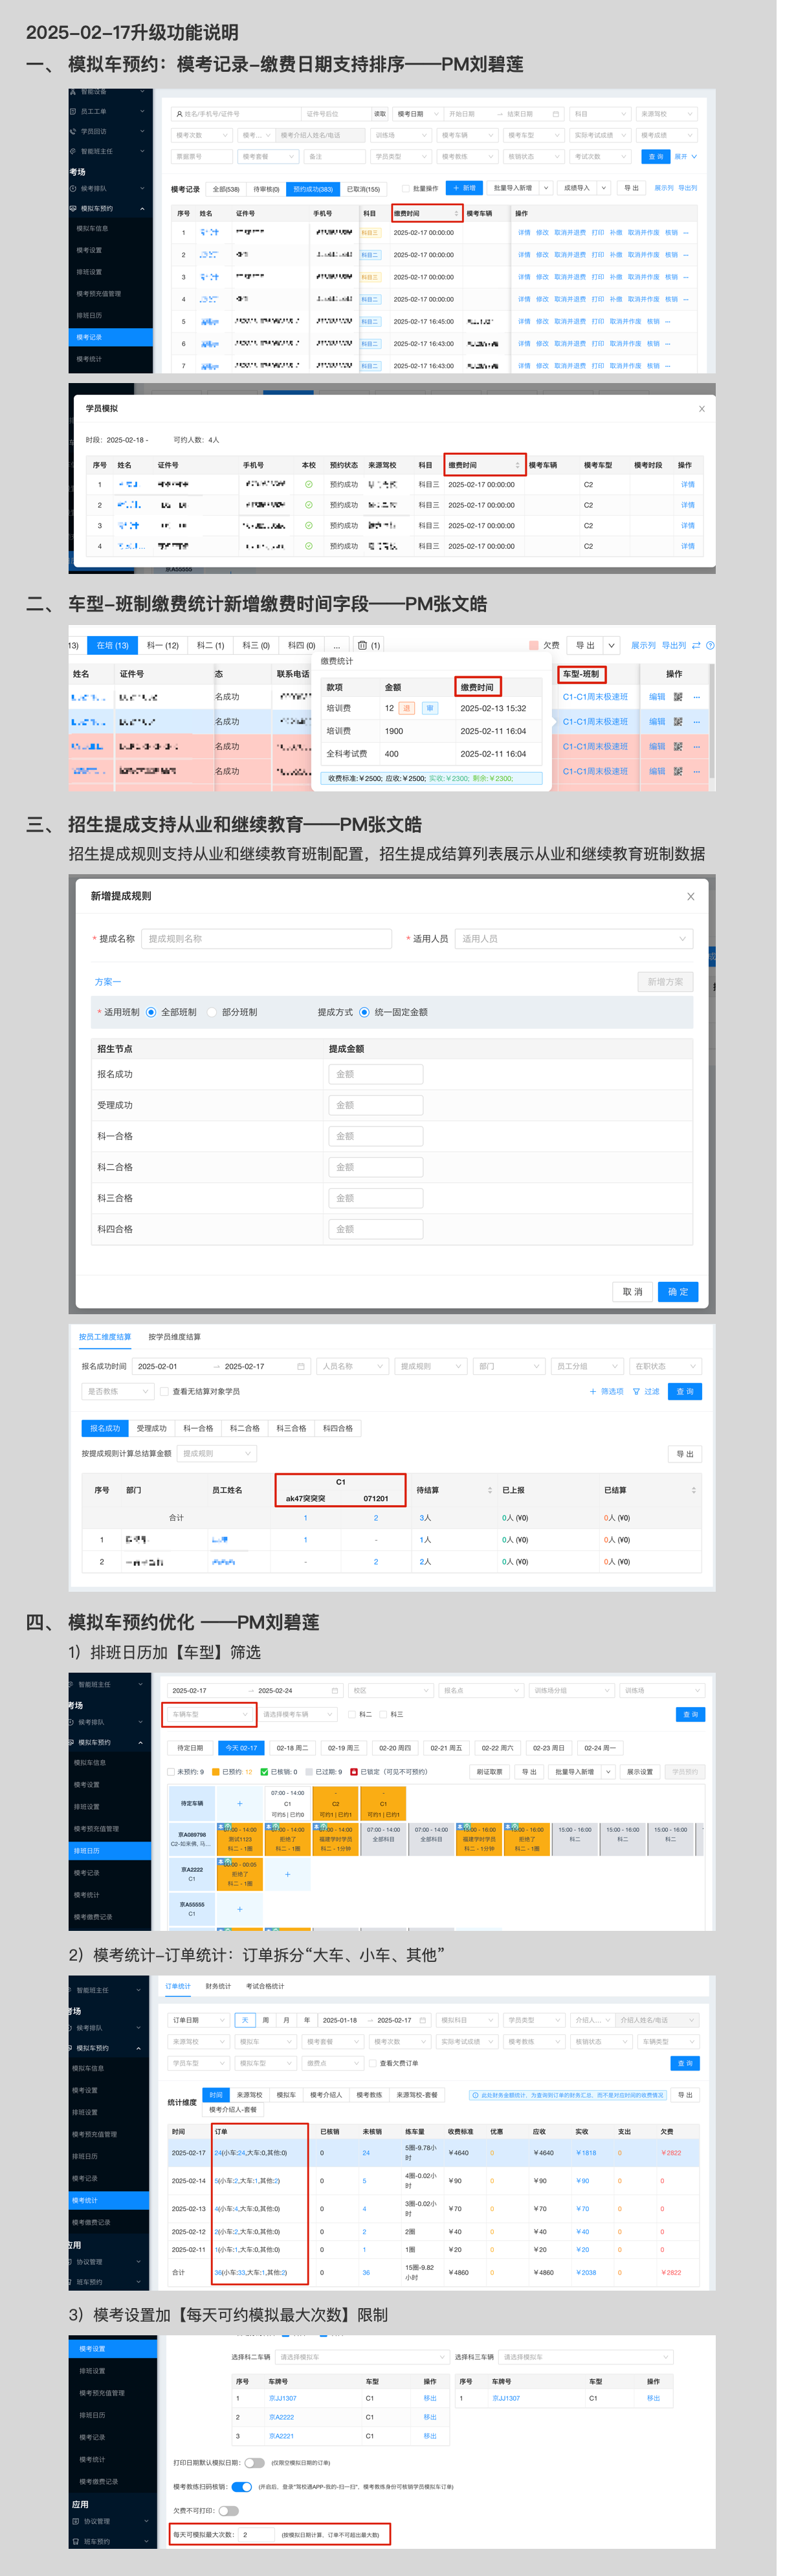The width and height of the screenshot is (785, 2576).
Task: Click 详情 link in 学员模拟 row 1
Action: tap(688, 484)
